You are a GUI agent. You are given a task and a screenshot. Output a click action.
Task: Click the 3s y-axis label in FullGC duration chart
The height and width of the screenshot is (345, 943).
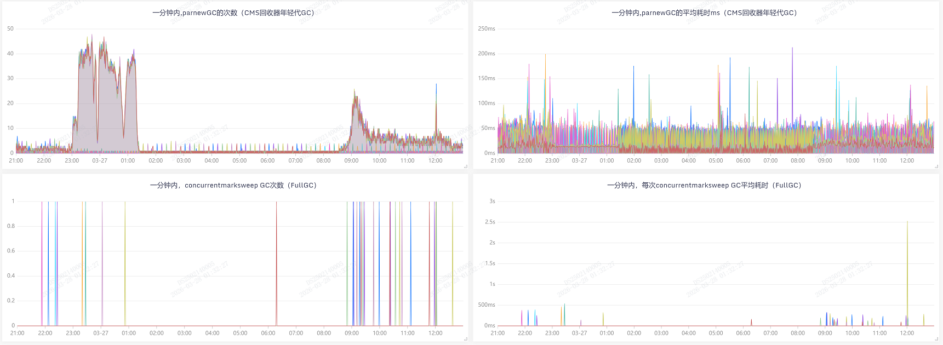492,201
